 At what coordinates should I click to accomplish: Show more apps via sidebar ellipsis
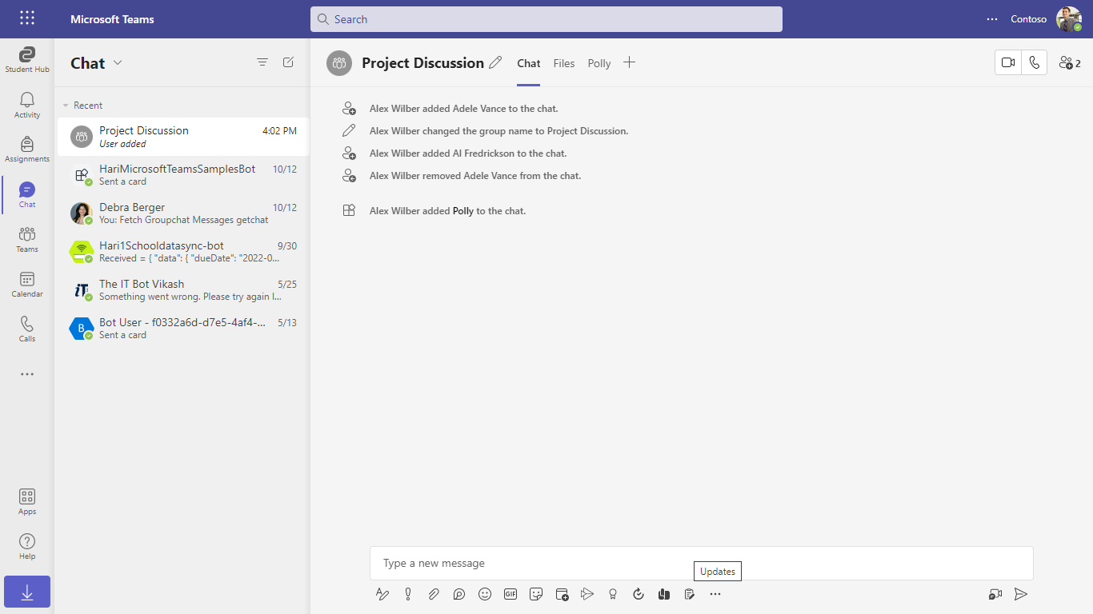click(27, 373)
